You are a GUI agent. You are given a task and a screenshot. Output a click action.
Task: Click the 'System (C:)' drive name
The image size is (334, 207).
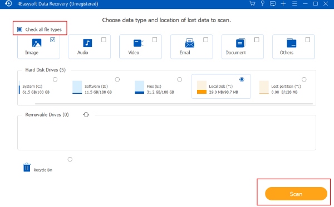point(32,87)
